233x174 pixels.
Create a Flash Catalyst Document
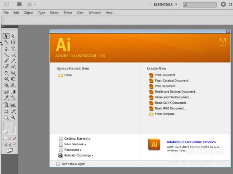(x=170, y=81)
